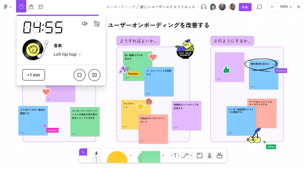Select the move cursor tool

pos(83,152)
